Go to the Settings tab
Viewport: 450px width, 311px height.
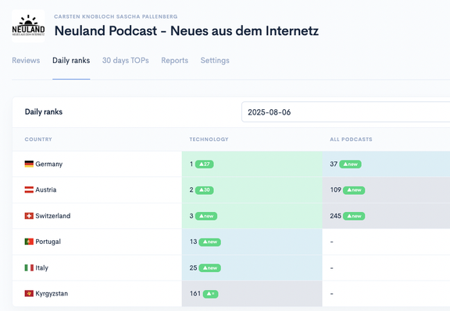pyautogui.click(x=215, y=61)
